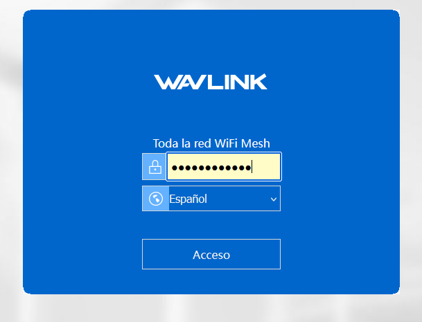Click the empty area of the password box
The height and width of the screenshot is (322, 422).
pos(266,167)
